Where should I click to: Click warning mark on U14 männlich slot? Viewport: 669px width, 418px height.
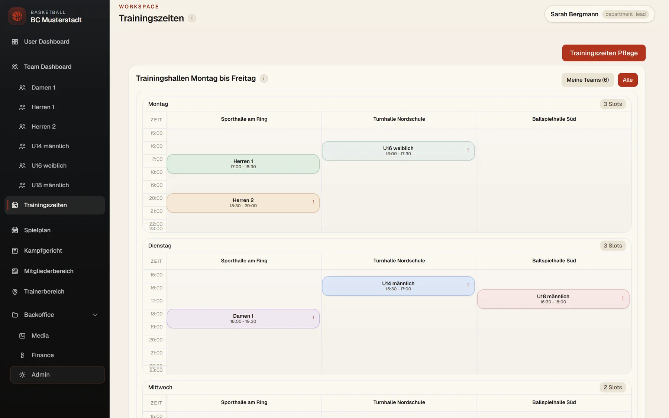click(x=468, y=285)
